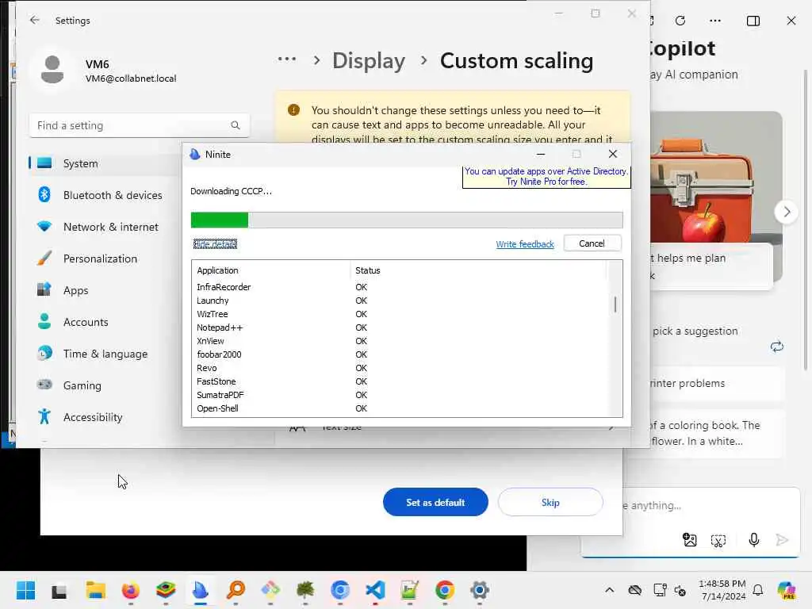Open Bluetooth & devices settings
Screen dimensions: 812x609
(x=104, y=195)
